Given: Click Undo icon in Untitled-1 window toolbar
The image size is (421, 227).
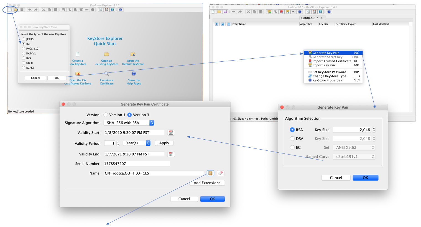Looking at the screenshot, I should tap(234, 12).
